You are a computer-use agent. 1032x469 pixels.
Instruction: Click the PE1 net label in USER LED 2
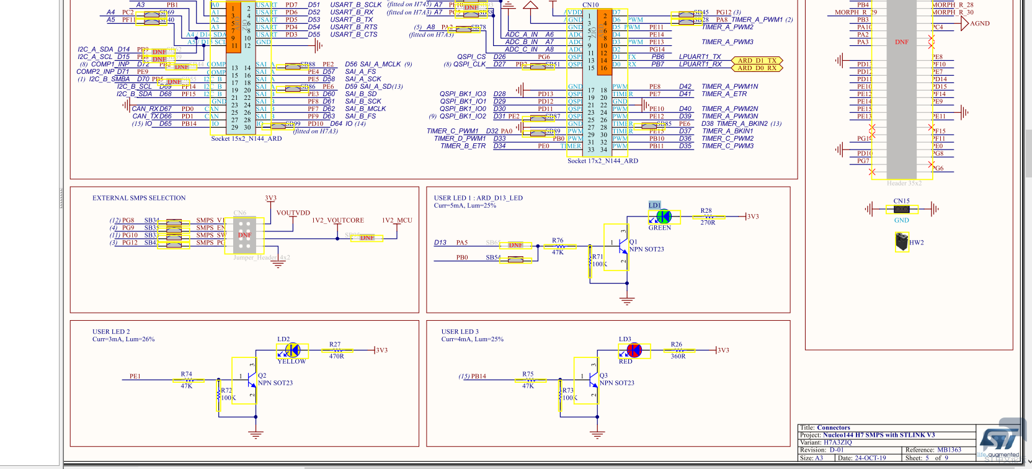click(135, 376)
